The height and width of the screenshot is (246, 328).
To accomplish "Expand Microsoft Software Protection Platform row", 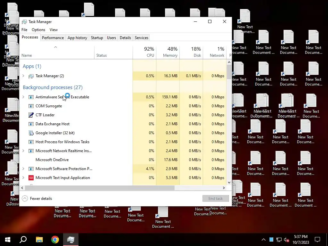I will pos(23,169).
